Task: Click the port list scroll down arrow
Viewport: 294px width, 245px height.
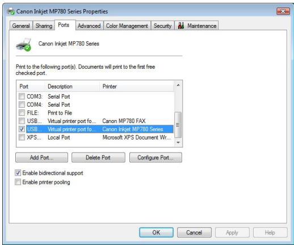Action: tap(178, 142)
